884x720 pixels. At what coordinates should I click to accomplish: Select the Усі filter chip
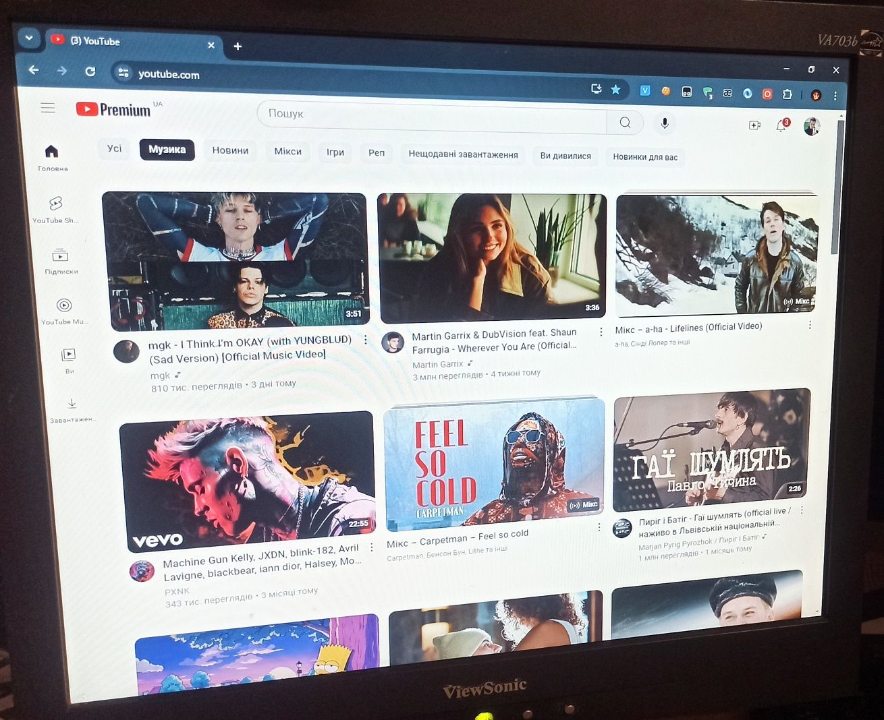114,148
